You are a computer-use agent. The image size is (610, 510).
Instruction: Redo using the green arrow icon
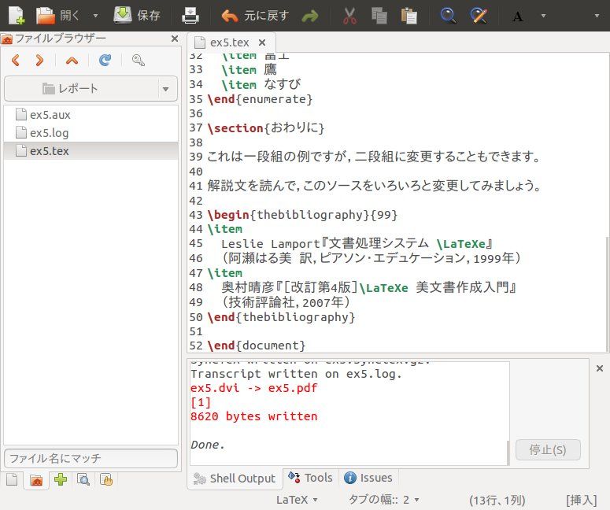[x=309, y=16]
